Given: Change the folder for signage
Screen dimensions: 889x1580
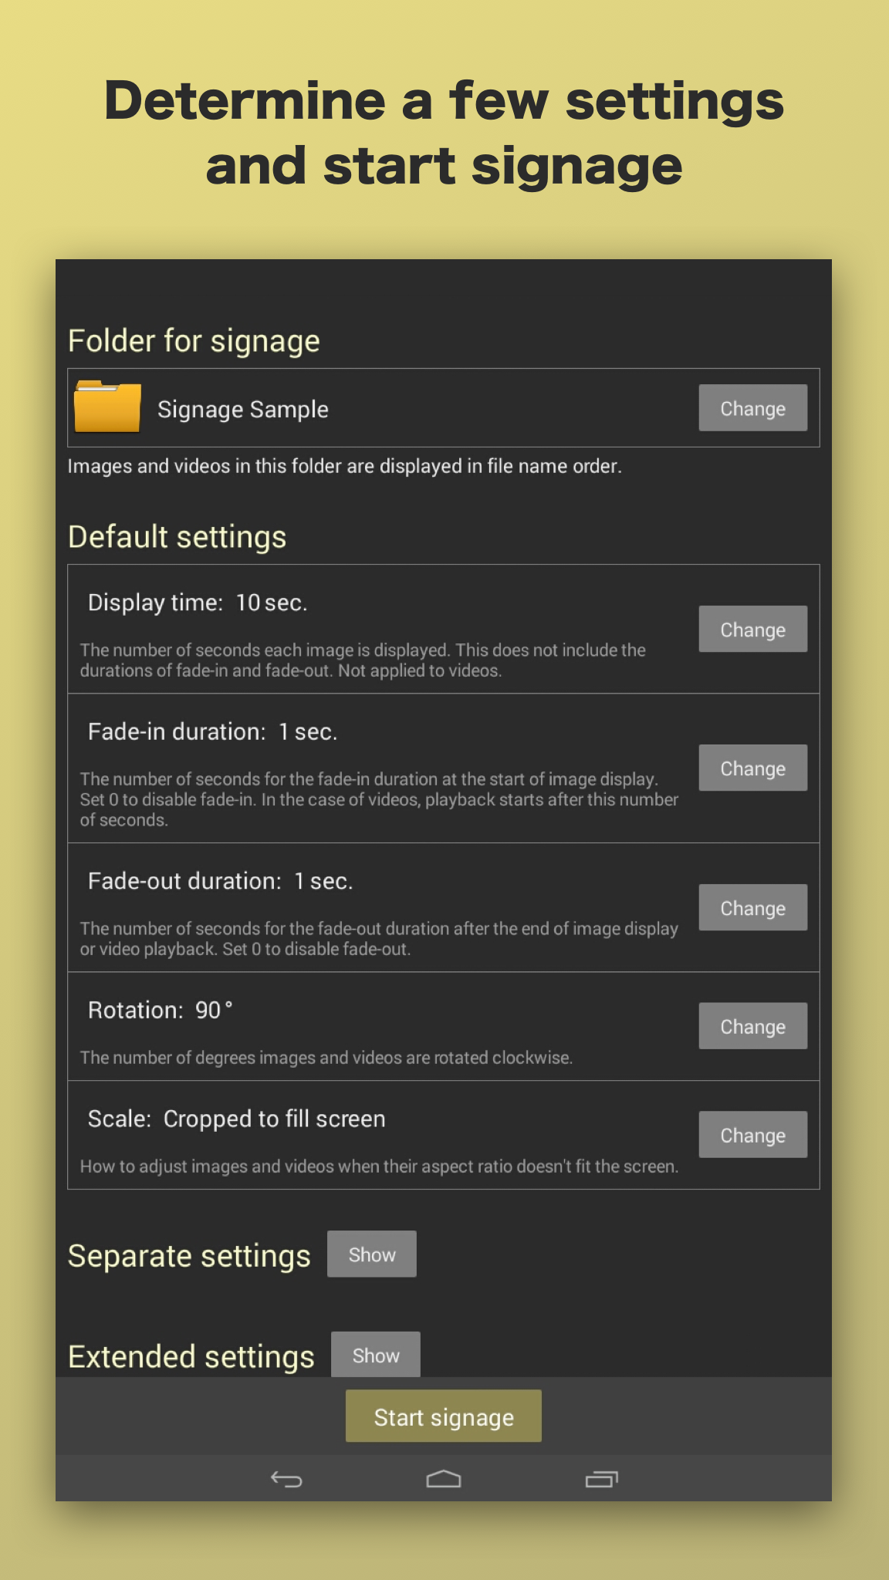Looking at the screenshot, I should 752,408.
